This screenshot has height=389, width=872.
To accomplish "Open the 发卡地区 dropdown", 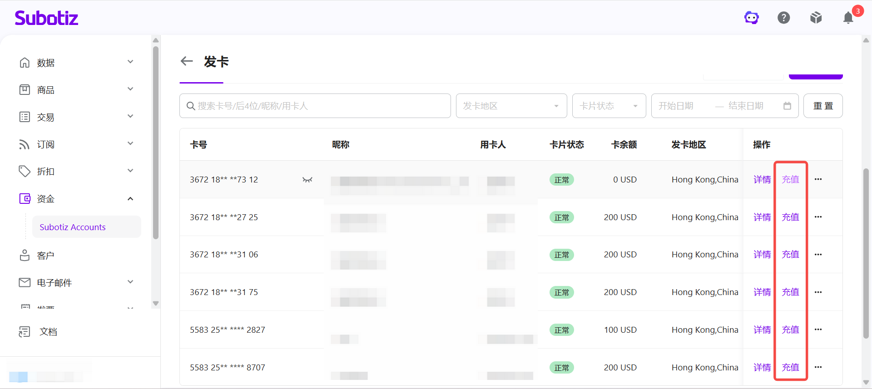I will [511, 106].
